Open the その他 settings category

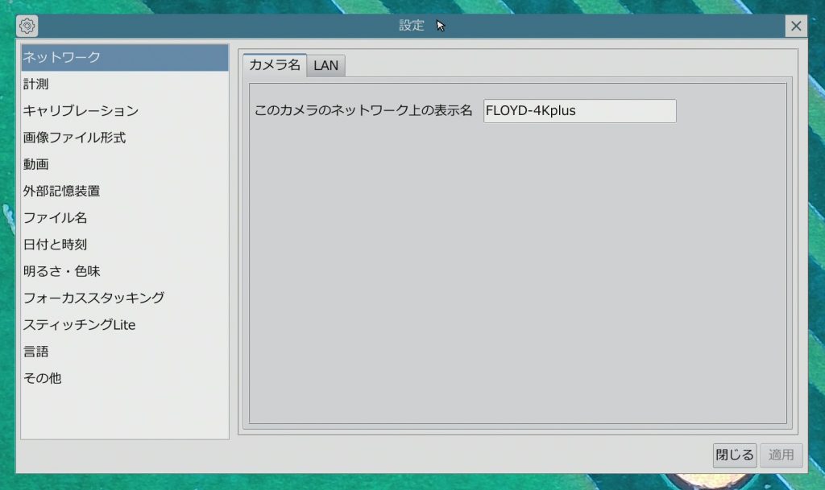(x=125, y=377)
